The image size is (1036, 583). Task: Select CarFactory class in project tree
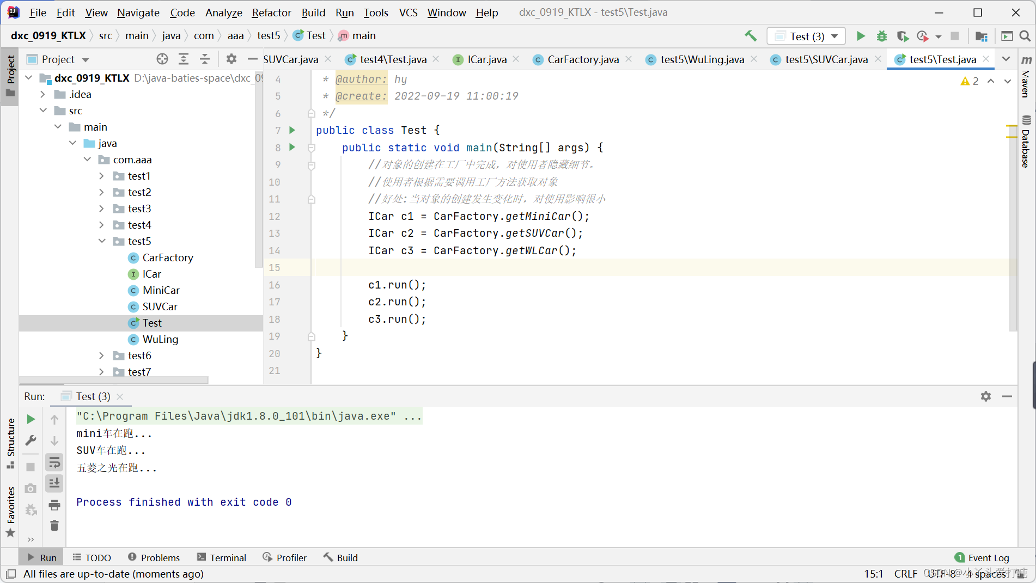tap(168, 257)
